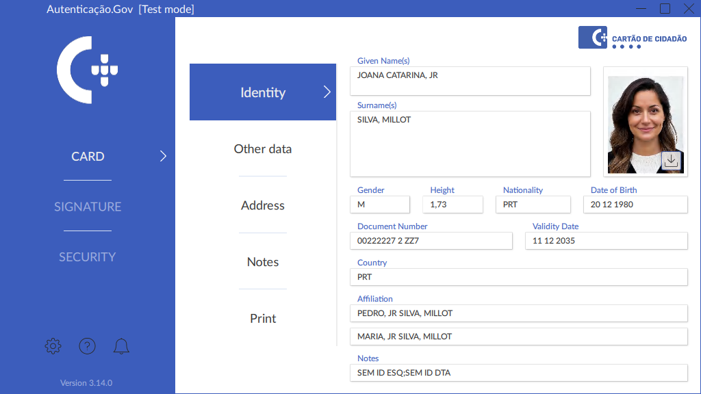Select the CARD menu item
This screenshot has width=701, height=394.
point(88,157)
